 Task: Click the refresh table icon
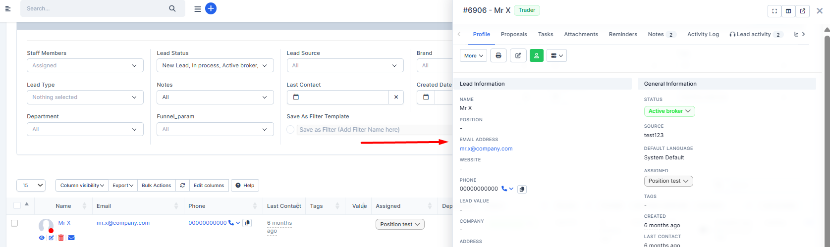tap(182, 186)
